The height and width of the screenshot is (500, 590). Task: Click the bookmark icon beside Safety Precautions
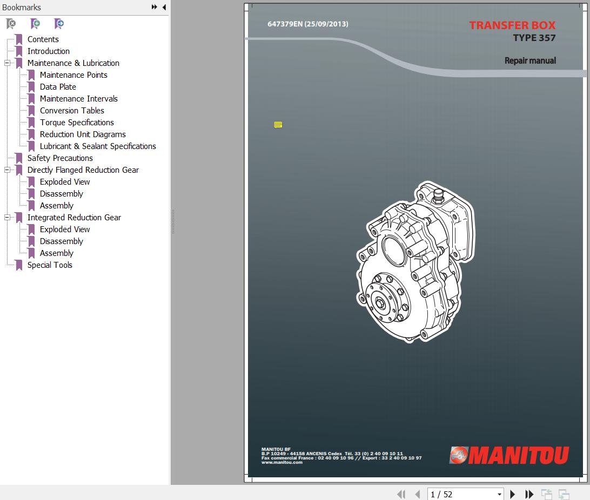coord(19,158)
